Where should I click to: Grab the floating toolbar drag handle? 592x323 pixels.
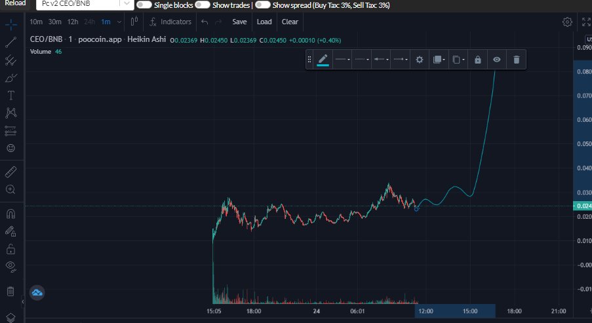point(309,60)
